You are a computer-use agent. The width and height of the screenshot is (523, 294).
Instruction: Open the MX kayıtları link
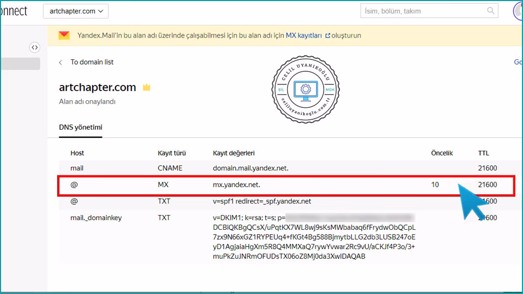click(x=303, y=35)
